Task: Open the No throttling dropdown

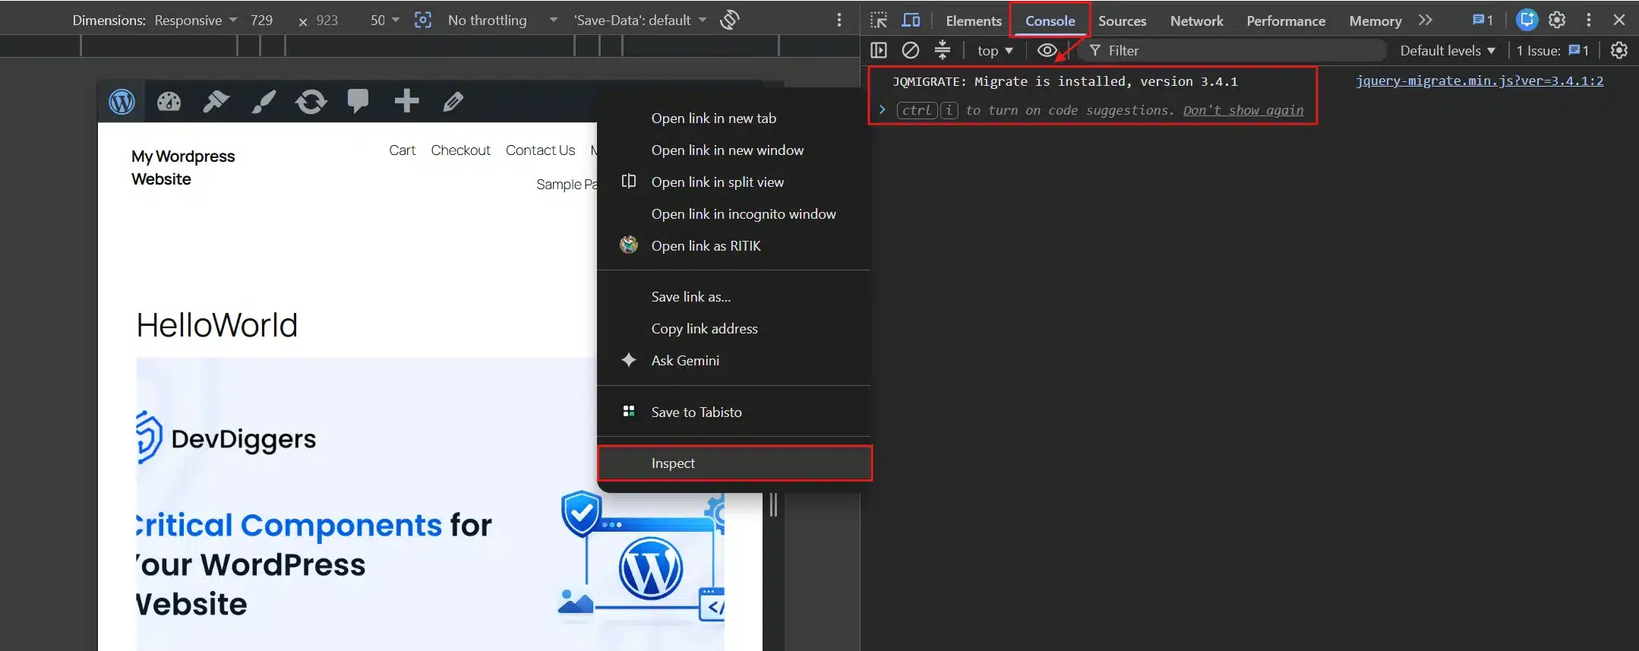Action: tap(503, 21)
